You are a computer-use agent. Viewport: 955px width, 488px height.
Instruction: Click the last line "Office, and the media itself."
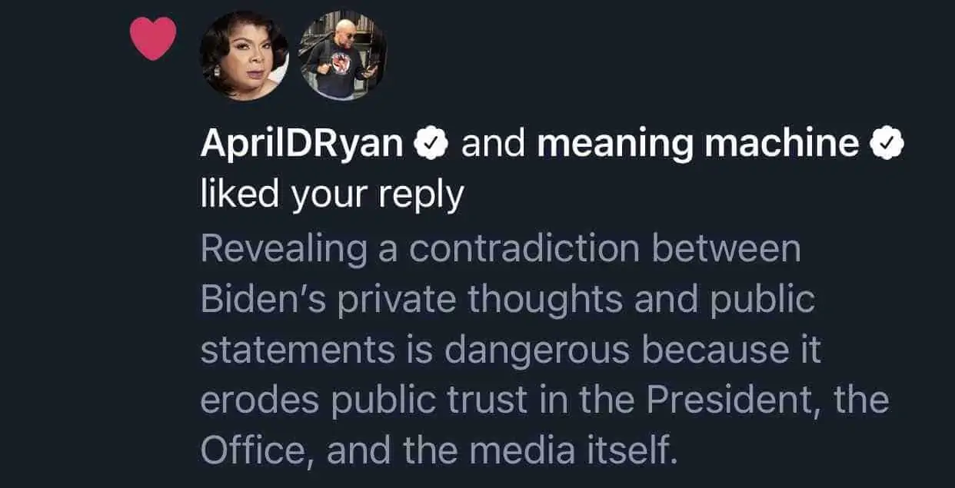[440, 451]
